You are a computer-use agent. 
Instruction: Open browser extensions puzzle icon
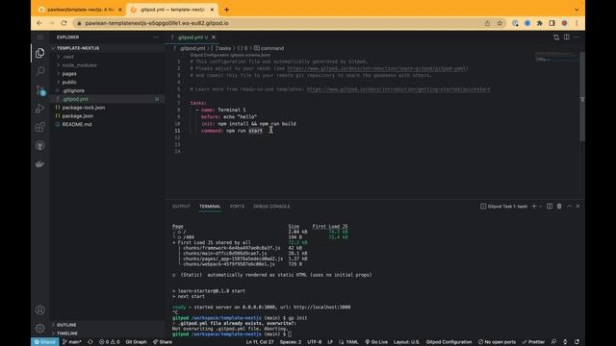540,23
